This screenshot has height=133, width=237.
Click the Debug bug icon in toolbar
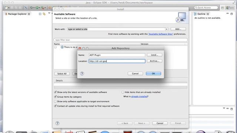[31, 7]
